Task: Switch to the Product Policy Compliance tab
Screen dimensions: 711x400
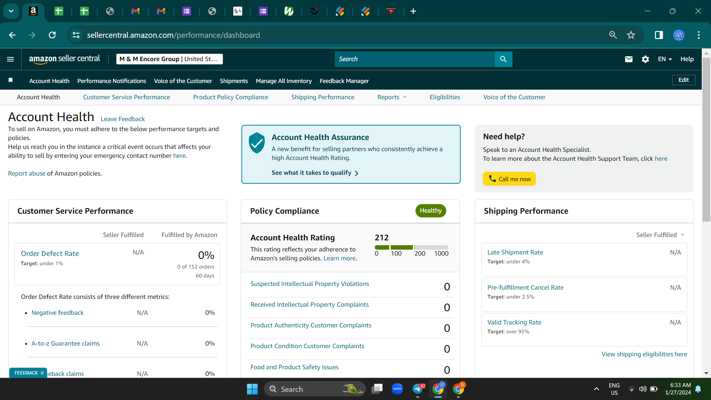Action: (231, 97)
